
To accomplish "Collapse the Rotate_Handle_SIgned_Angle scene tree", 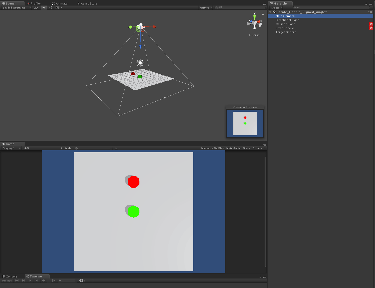I will pos(270,12).
